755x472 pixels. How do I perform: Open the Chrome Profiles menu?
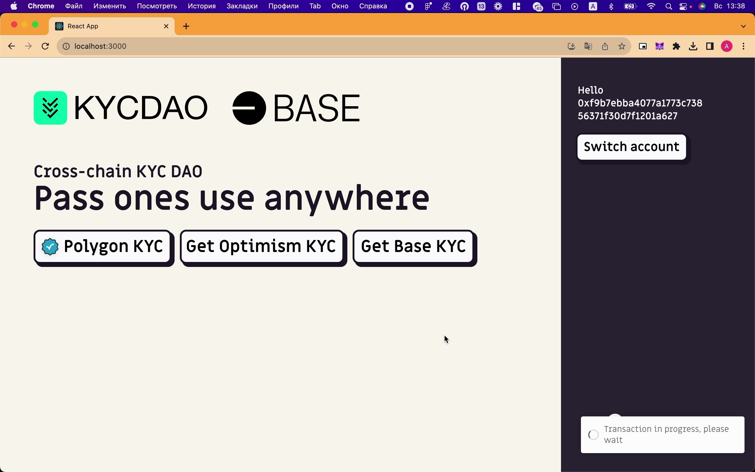pyautogui.click(x=727, y=46)
